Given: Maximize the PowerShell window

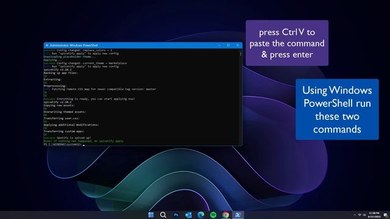Looking at the screenshot, I should (229, 46).
